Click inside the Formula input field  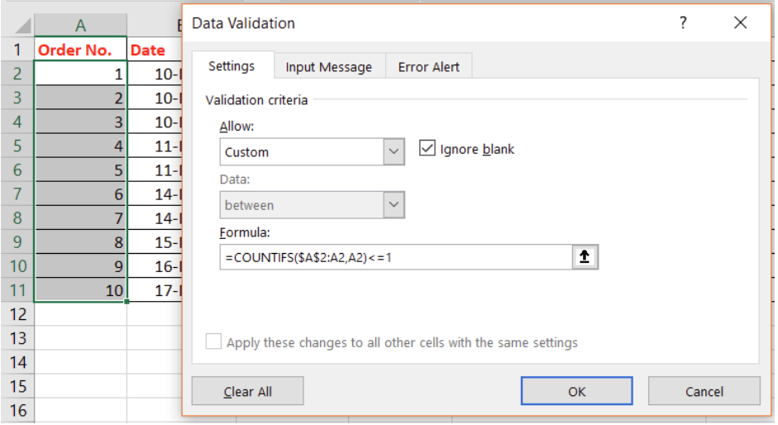[395, 257]
